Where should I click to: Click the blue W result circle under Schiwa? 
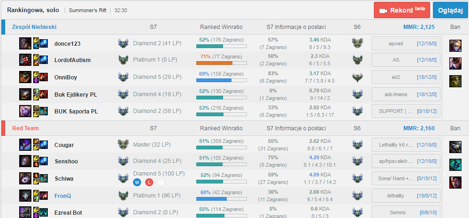(x=137, y=182)
